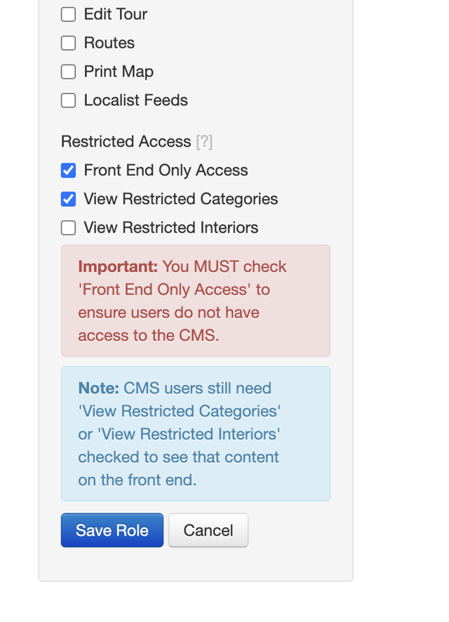Click the 'Restricted Access' section heading
The width and height of the screenshot is (449, 622).
point(126,142)
